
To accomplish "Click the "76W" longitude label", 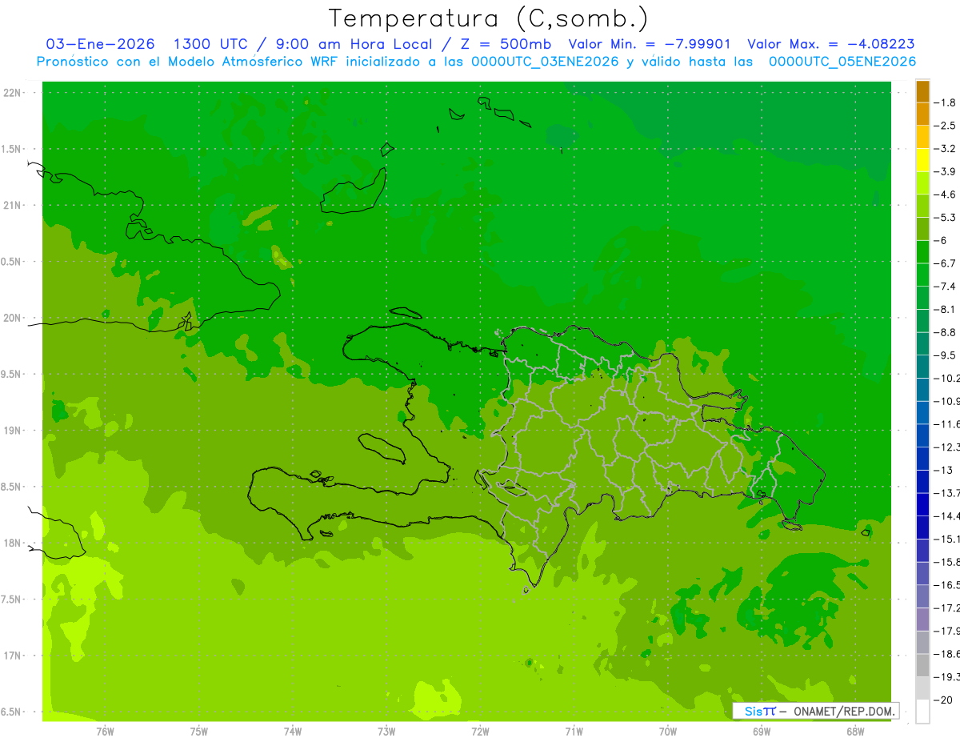I will pyautogui.click(x=105, y=731).
